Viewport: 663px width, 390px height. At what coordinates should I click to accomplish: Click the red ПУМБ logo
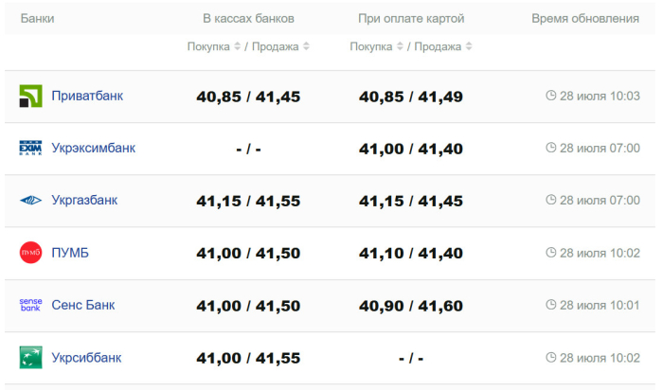(30, 253)
